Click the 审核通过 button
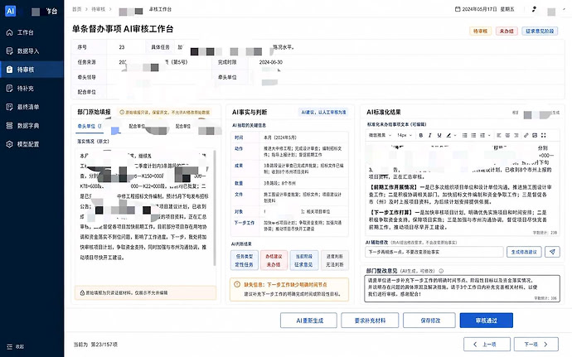Viewport: 572px width, 357px height. click(x=487, y=321)
